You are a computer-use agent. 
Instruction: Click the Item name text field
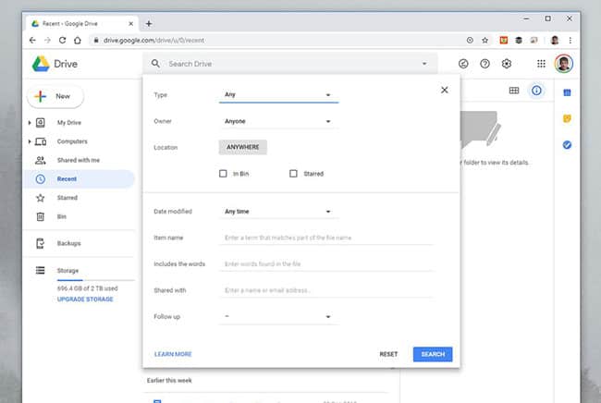[327, 238]
